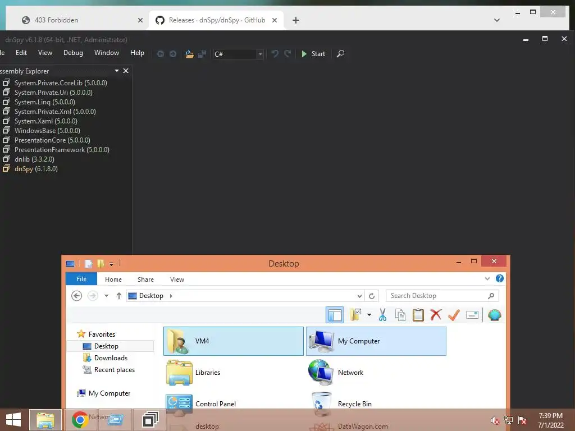Click the Paste clipboard icon
This screenshot has width=575, height=431.
pos(418,315)
